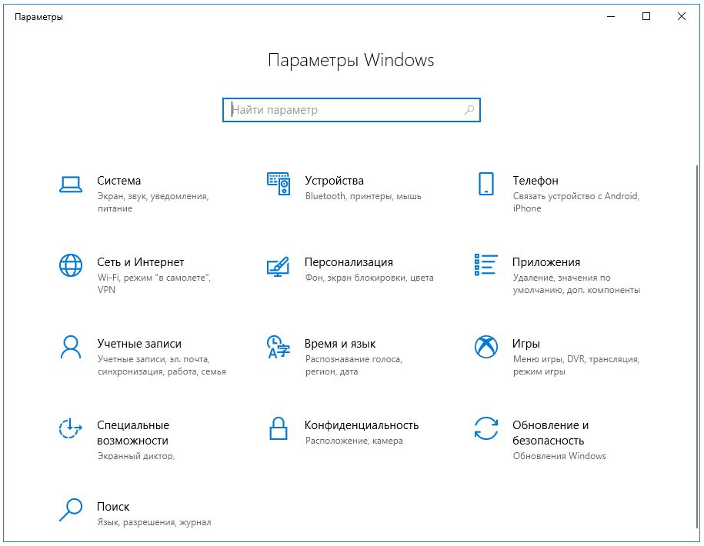This screenshot has width=704, height=546.
Task: Open the Учетные записи person icon
Action: pos(71,347)
